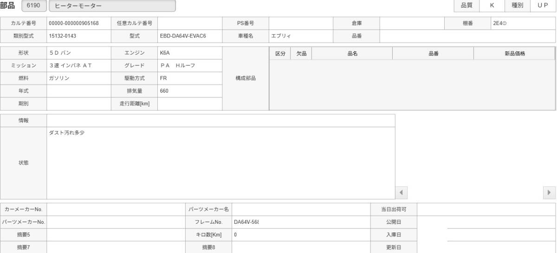Click the empty PS番号 field
Screen dimensions: 557x253
(x=301, y=23)
